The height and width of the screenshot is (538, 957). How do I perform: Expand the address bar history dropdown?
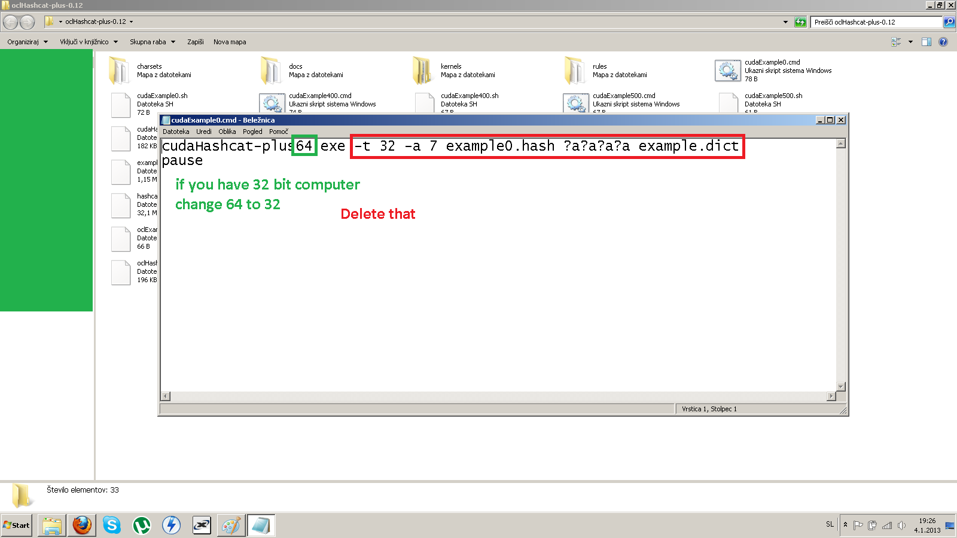[785, 22]
